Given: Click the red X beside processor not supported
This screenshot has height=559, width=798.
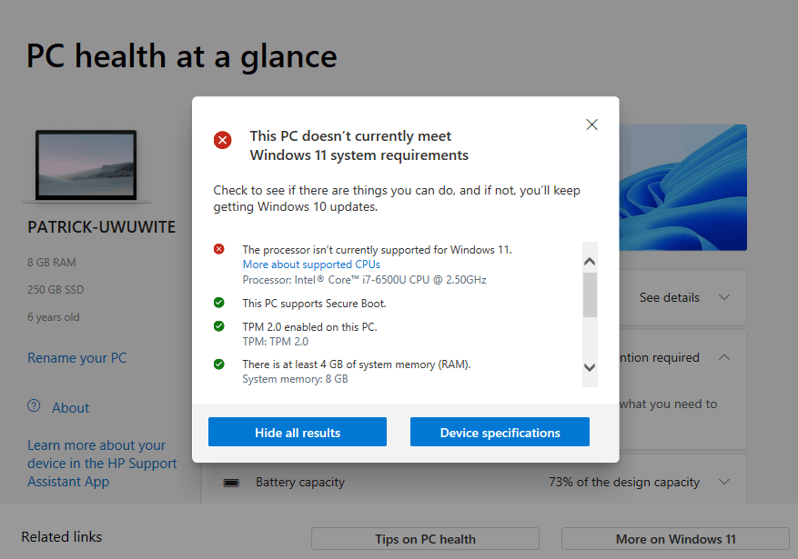Looking at the screenshot, I should point(218,249).
